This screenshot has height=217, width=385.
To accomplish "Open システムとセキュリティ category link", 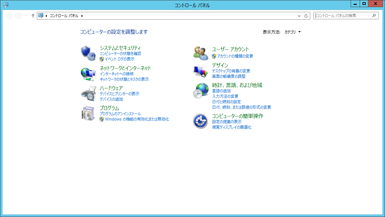I will [120, 48].
